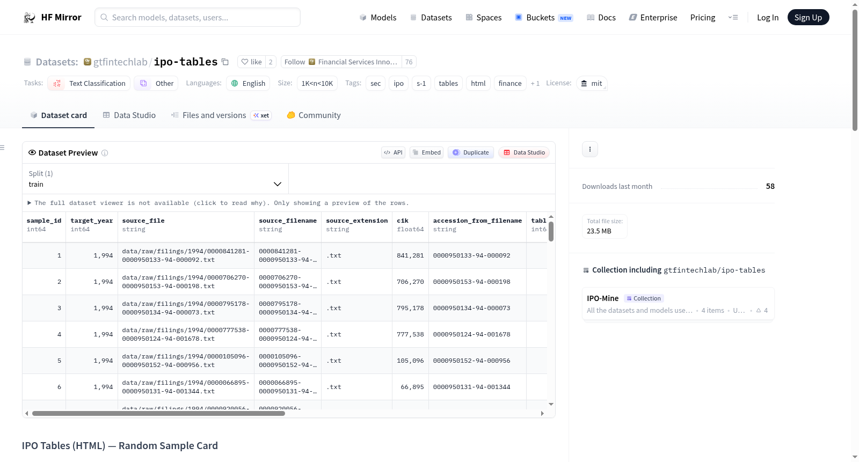Select the ipo tag

point(399,83)
